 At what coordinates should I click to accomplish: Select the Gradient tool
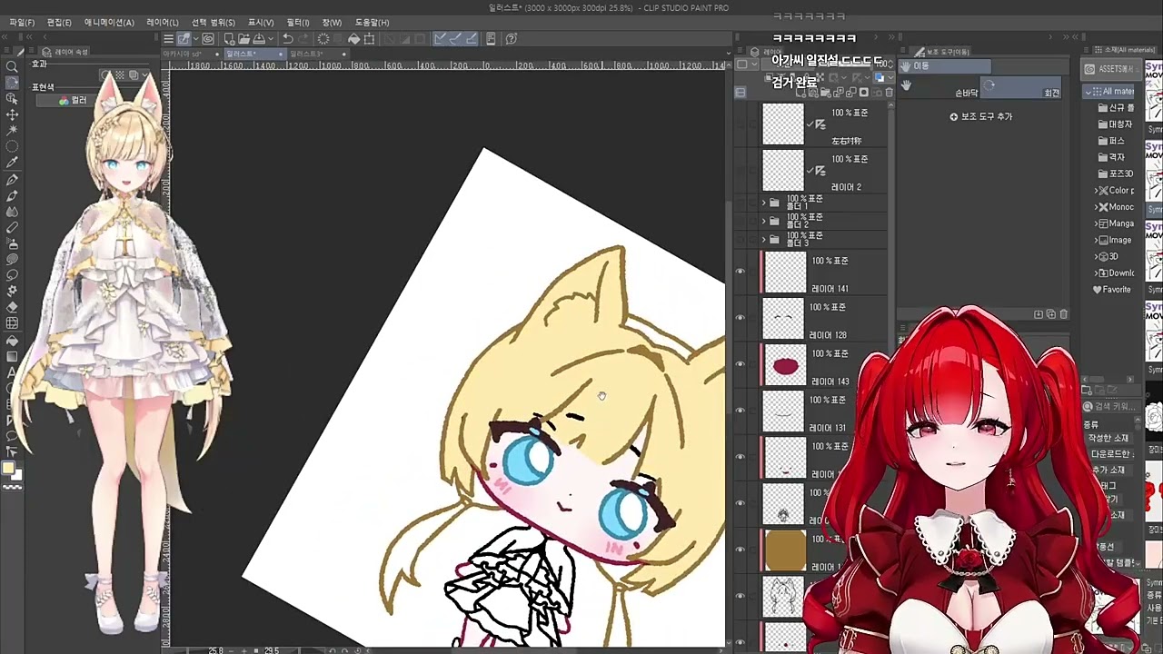[12, 356]
